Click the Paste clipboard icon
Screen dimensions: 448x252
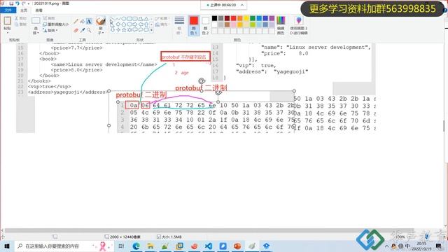7,21
